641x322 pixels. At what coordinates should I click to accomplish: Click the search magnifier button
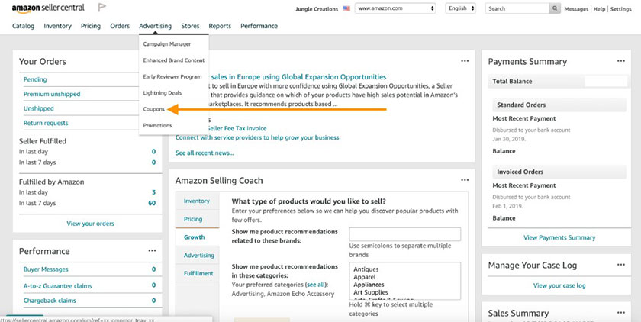(555, 8)
